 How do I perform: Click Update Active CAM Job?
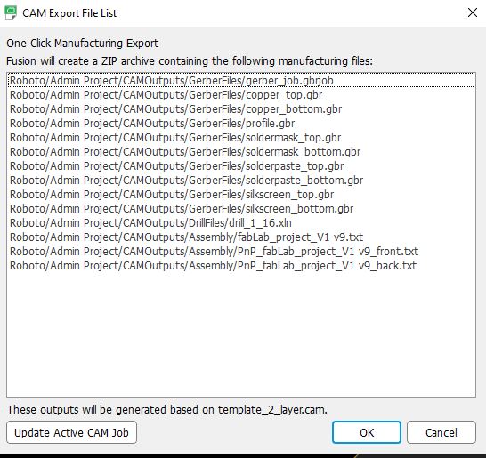point(71,432)
